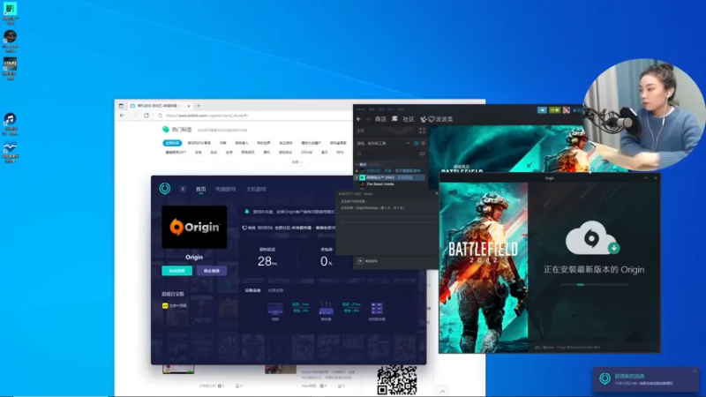This screenshot has width=706, height=397.
Task: Click the computer device icon in accelerator
Action: (275, 309)
